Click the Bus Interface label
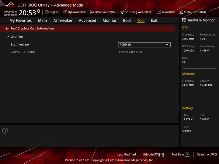Viewport: 219px width, 164px height. tap(20, 44)
